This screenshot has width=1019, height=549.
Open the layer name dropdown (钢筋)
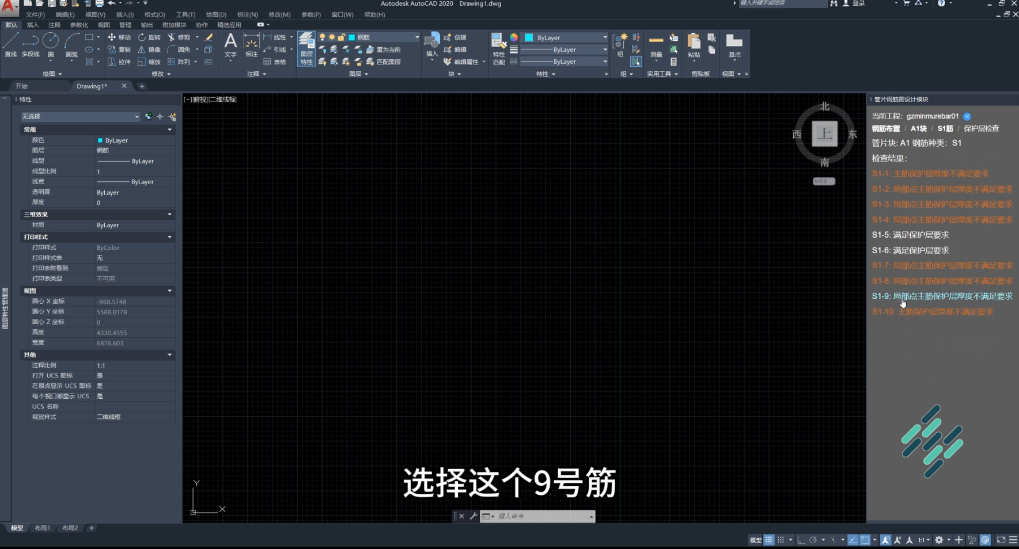417,37
